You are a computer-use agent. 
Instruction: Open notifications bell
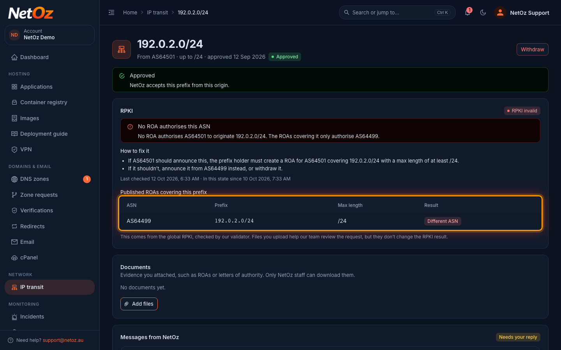(x=467, y=12)
